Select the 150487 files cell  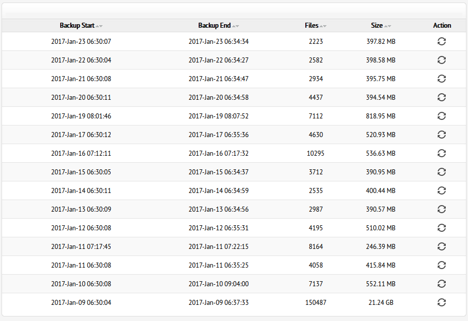[315, 302]
